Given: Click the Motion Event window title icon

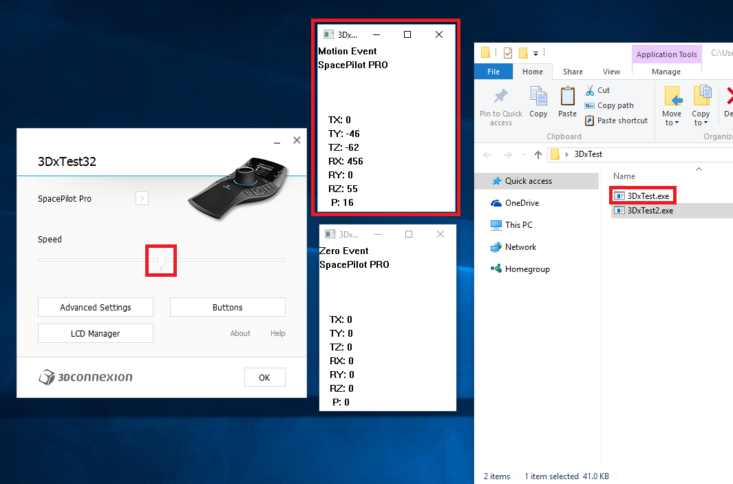Looking at the screenshot, I should (x=329, y=34).
